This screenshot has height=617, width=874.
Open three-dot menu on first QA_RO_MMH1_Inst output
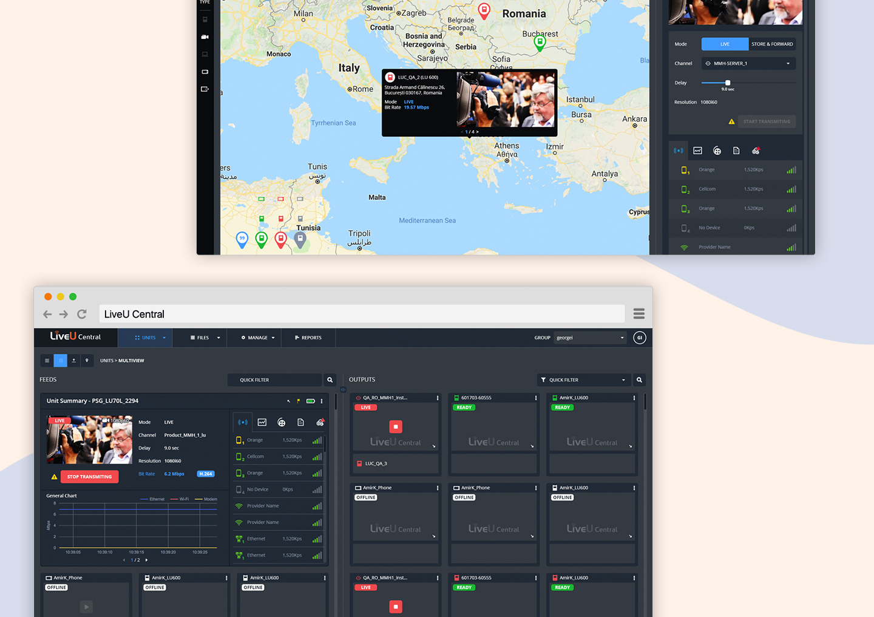pos(438,398)
